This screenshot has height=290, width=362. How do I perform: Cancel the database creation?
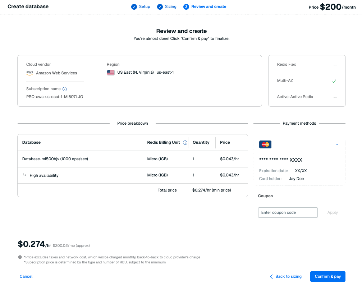(x=26, y=276)
